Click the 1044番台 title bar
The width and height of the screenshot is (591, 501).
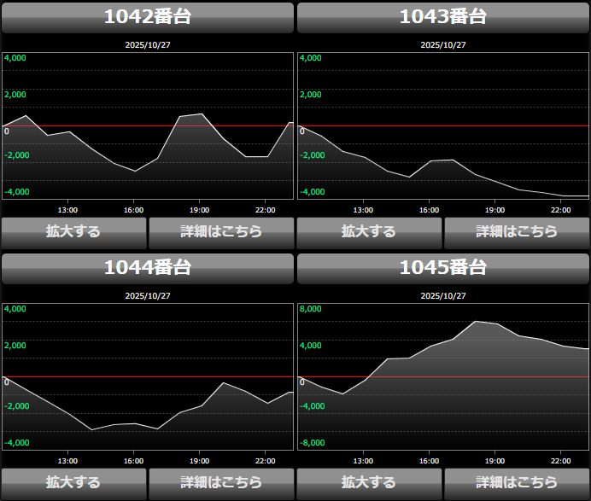(148, 268)
